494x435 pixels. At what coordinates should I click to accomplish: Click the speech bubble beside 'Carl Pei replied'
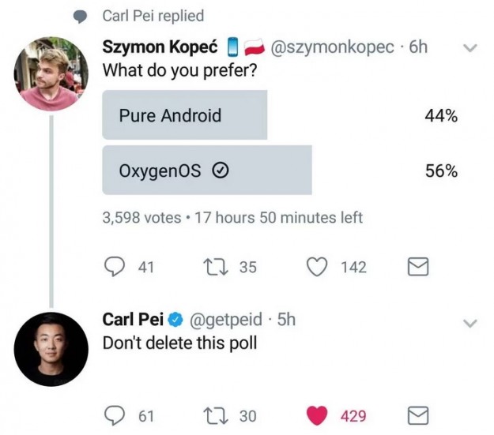(81, 17)
